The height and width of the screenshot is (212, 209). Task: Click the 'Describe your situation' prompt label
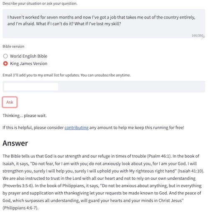pyautogui.click(x=40, y=3)
